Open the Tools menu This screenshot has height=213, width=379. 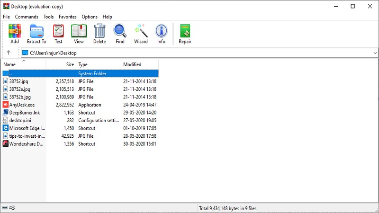coord(49,17)
